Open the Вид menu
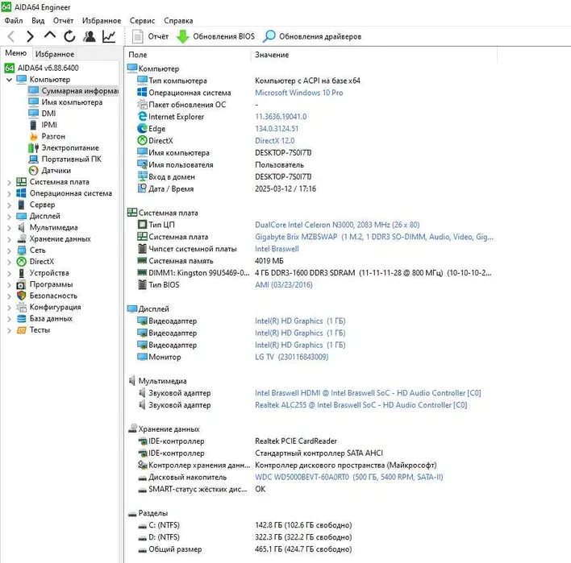Image resolution: width=571 pixels, height=563 pixels. point(38,21)
